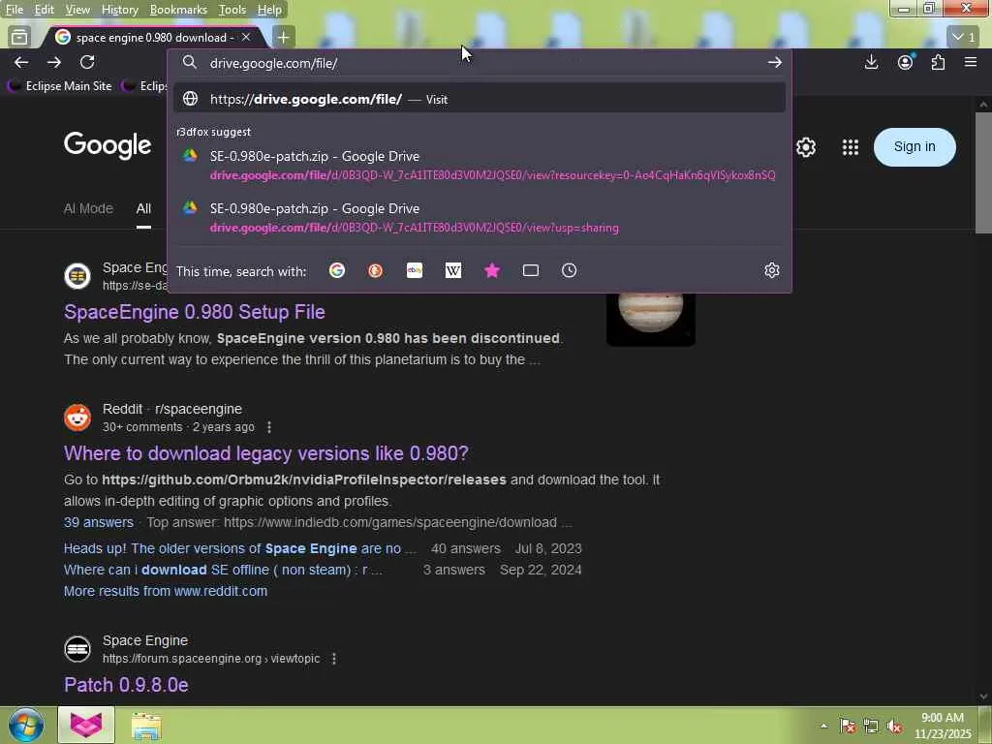Viewport: 992px width, 744px height.
Task: Open More results from www.reddit.com
Action: [x=165, y=591]
